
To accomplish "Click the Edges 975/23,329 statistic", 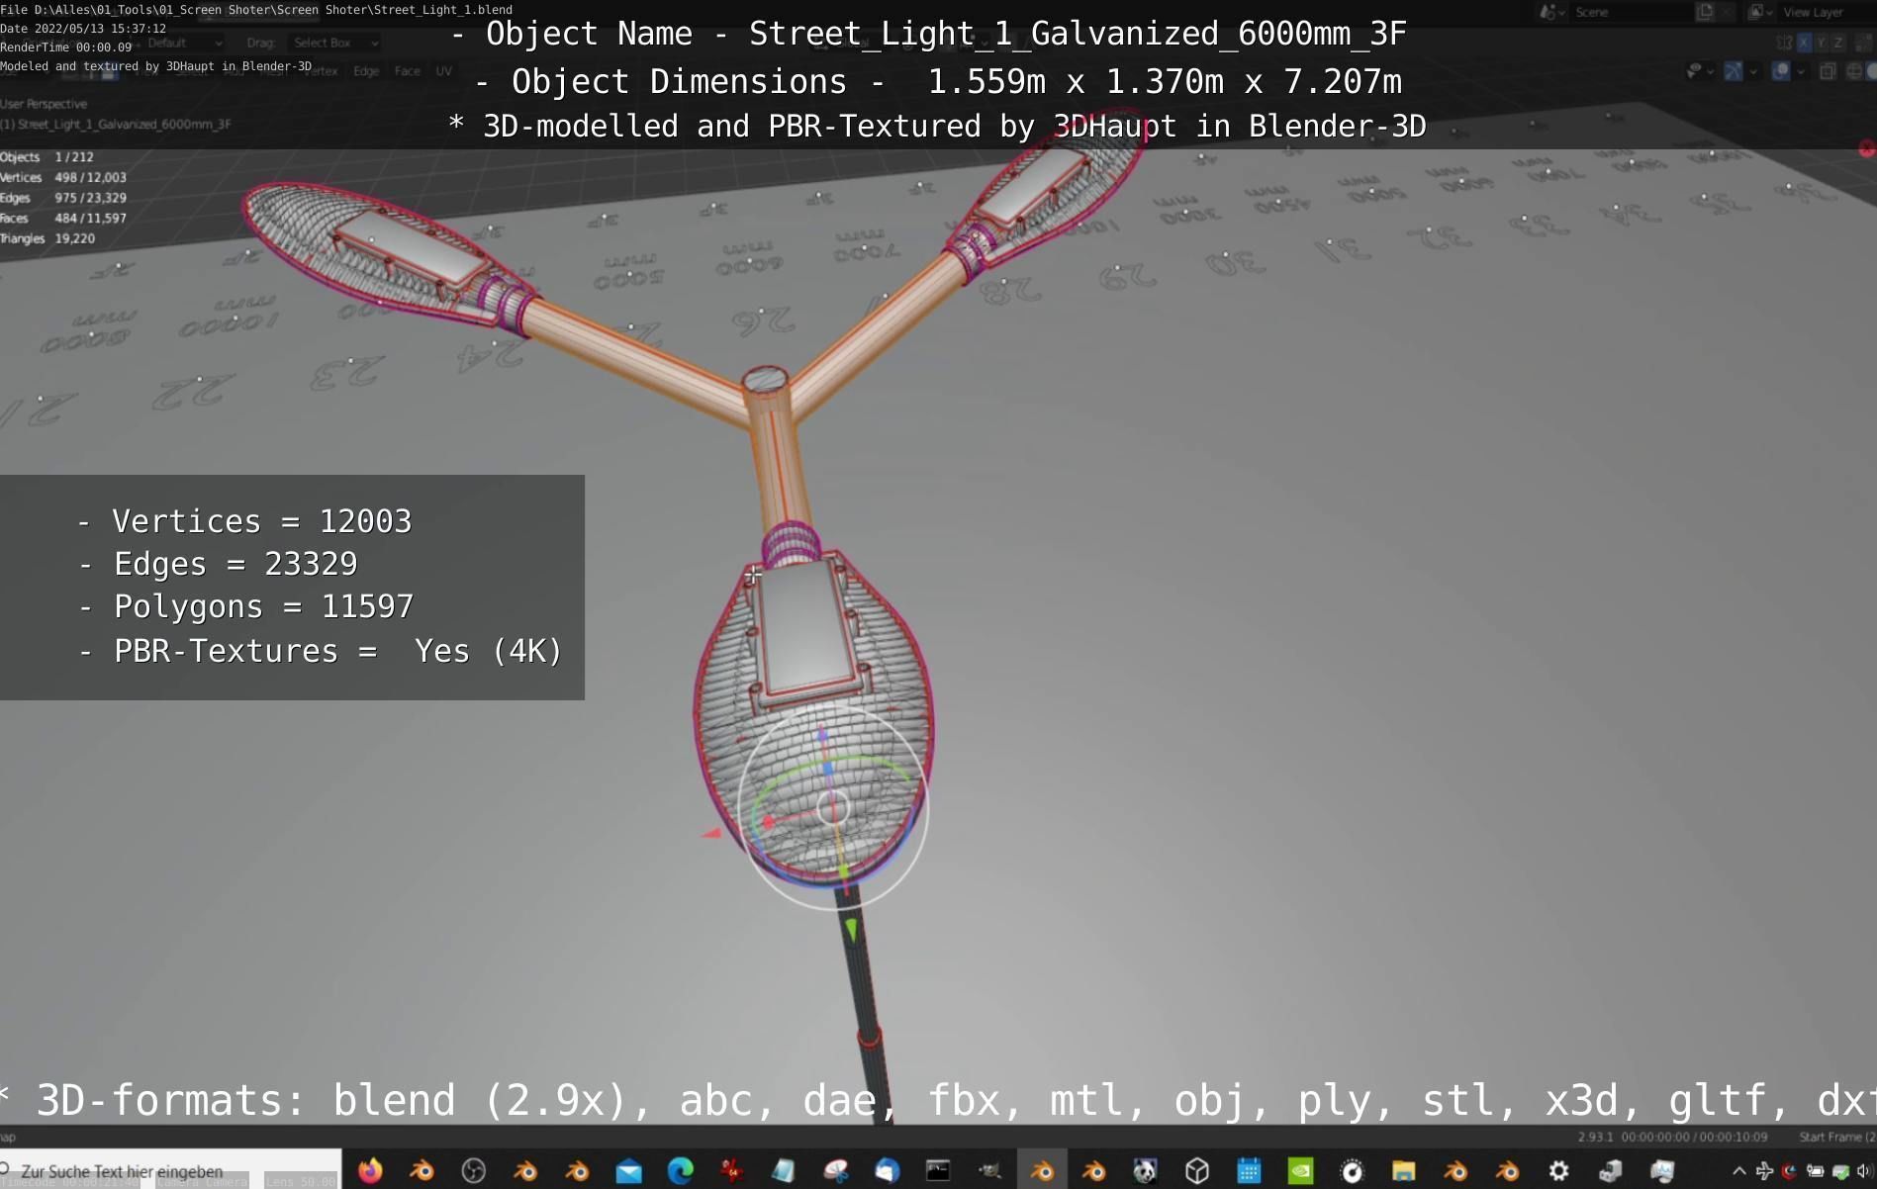I will (63, 198).
